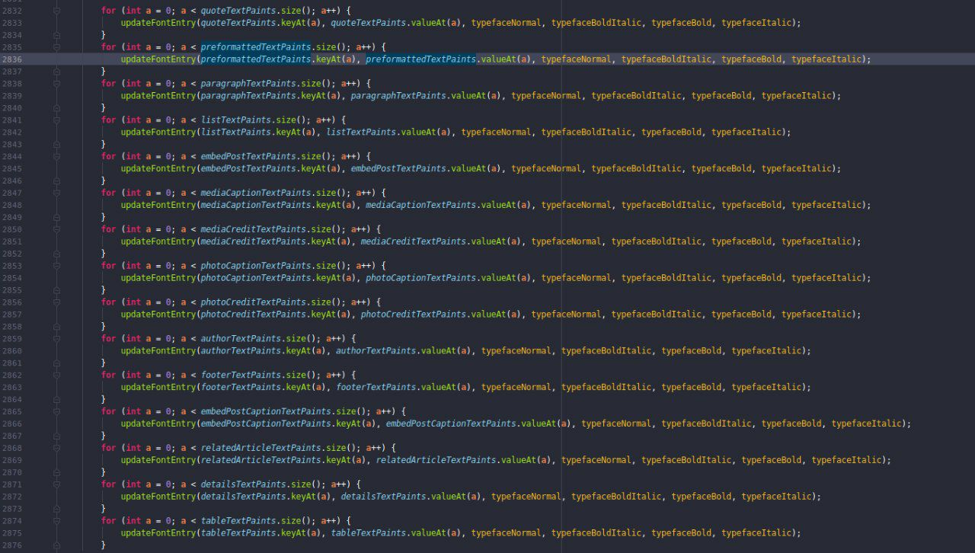Viewport: 975px width, 553px height.
Task: Click paragraphTextPaints in the line 2838 loop condition
Action: pyautogui.click(x=248, y=84)
